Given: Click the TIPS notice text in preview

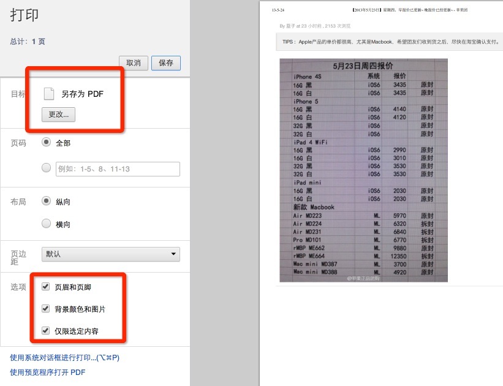Looking at the screenshot, I should coord(390,42).
